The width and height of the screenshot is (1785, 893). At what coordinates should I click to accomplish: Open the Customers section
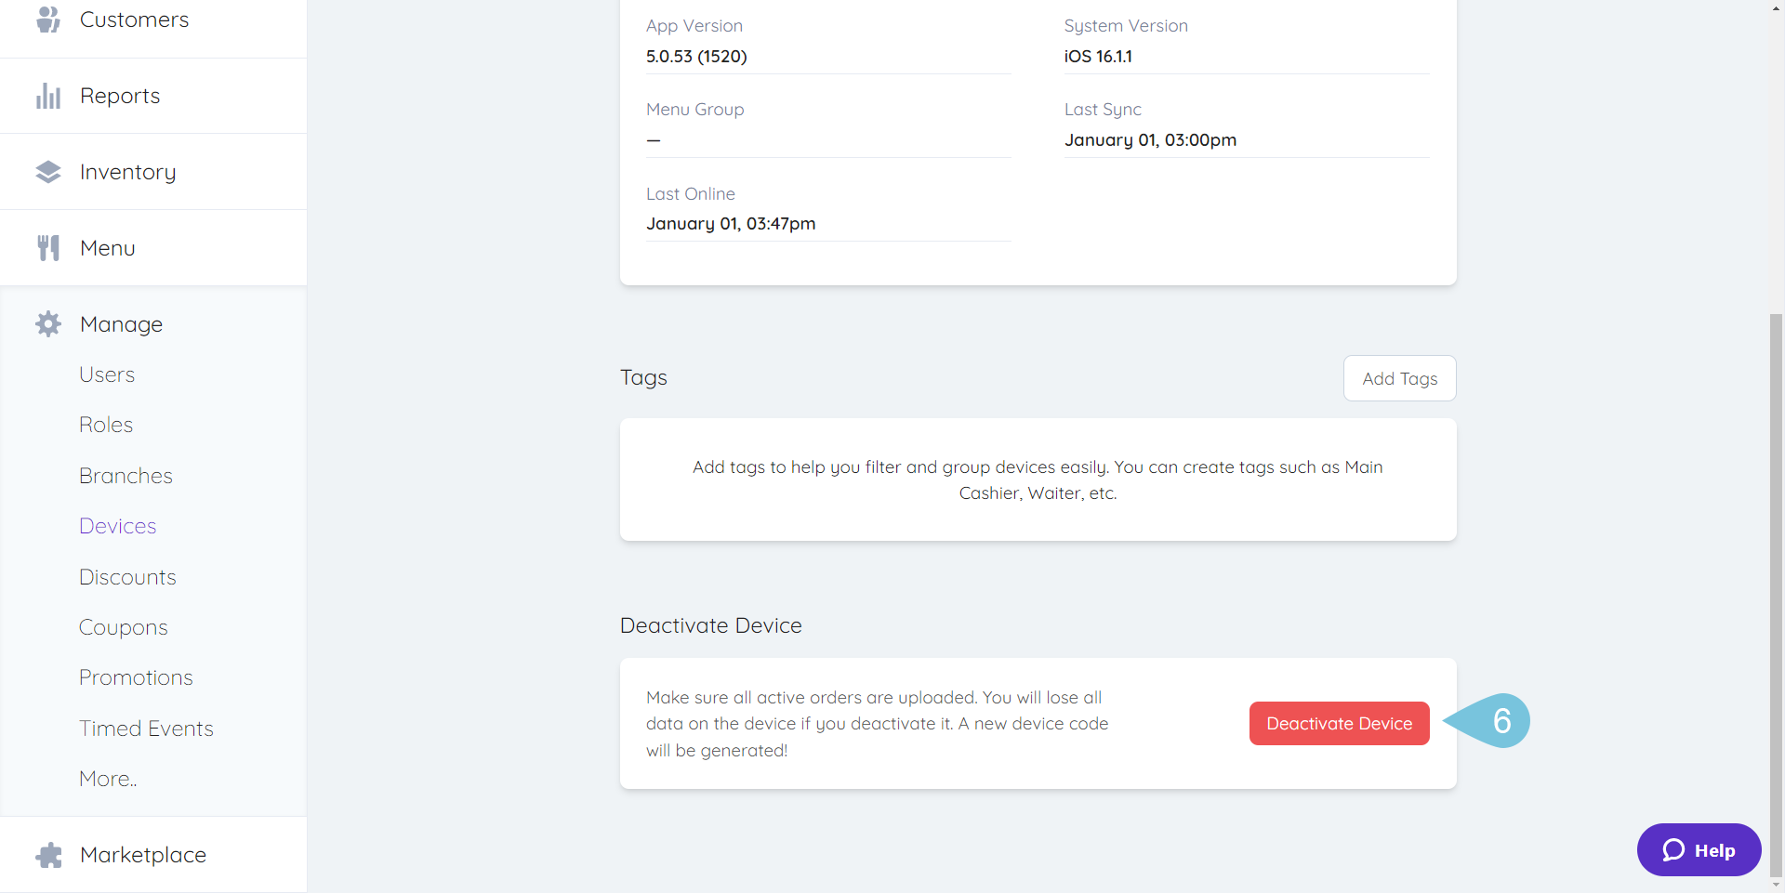pos(153,20)
